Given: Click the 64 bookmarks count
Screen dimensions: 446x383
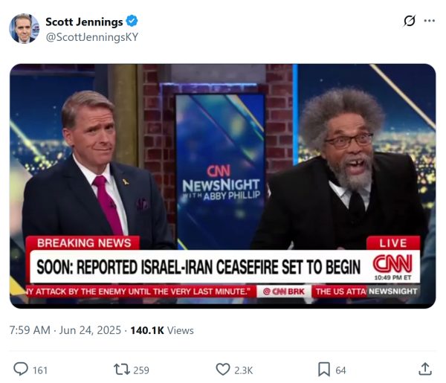Looking at the screenshot, I should pos(341,370).
